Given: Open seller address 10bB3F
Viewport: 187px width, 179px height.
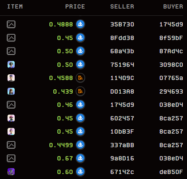Looking at the screenshot, I should [x=122, y=131].
